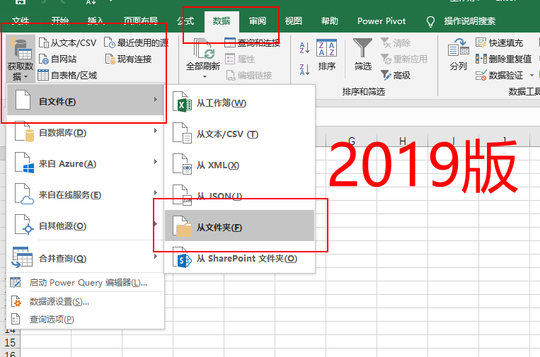Click 自表格/区域 in the ribbon
Viewport: 540px width, 357px height.
pos(67,76)
